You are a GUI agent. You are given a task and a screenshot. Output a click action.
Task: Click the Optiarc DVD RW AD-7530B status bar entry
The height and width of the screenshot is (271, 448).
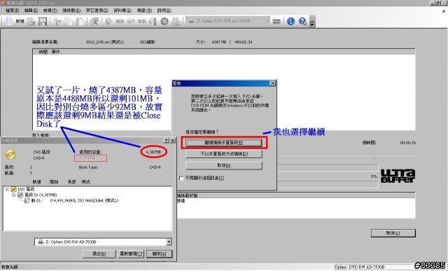[360, 267]
